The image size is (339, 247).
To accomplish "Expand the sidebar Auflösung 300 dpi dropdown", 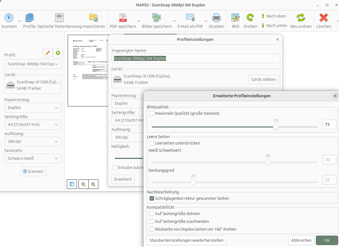I will pos(33,141).
